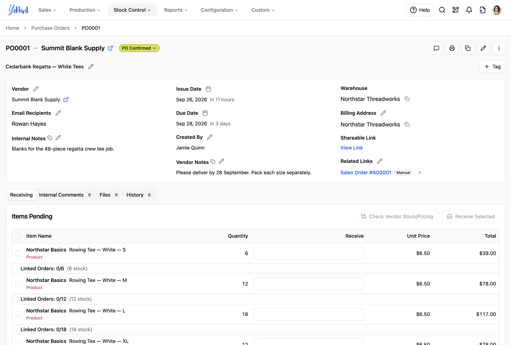Edit the Vendor Notes pencil icon
The width and height of the screenshot is (511, 345).
221,161
